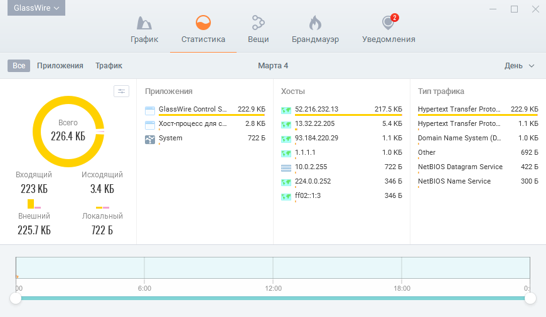
Task: Switch to the График tab label
Action: (144, 39)
